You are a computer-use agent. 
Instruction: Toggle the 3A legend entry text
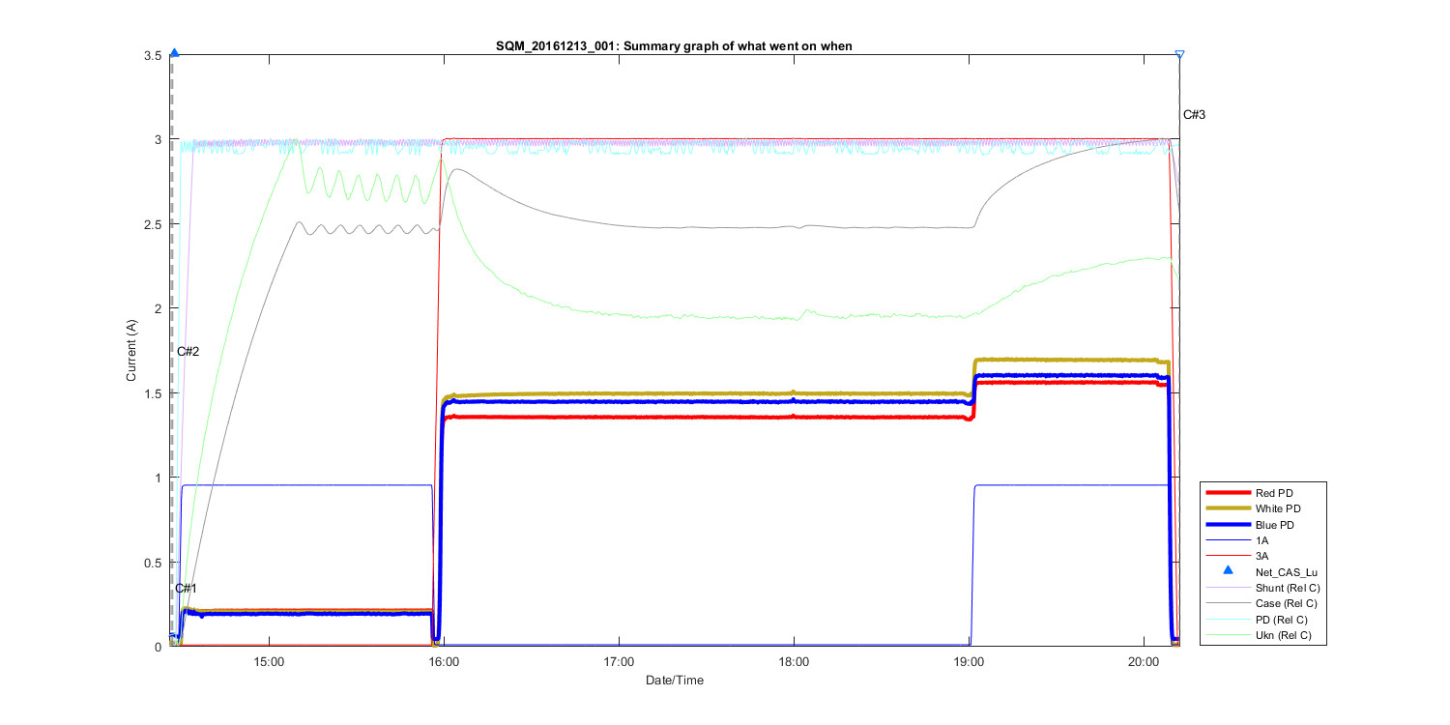(x=1261, y=556)
